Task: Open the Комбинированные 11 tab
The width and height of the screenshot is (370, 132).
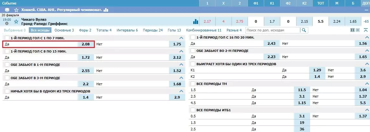Action: [x=204, y=30]
